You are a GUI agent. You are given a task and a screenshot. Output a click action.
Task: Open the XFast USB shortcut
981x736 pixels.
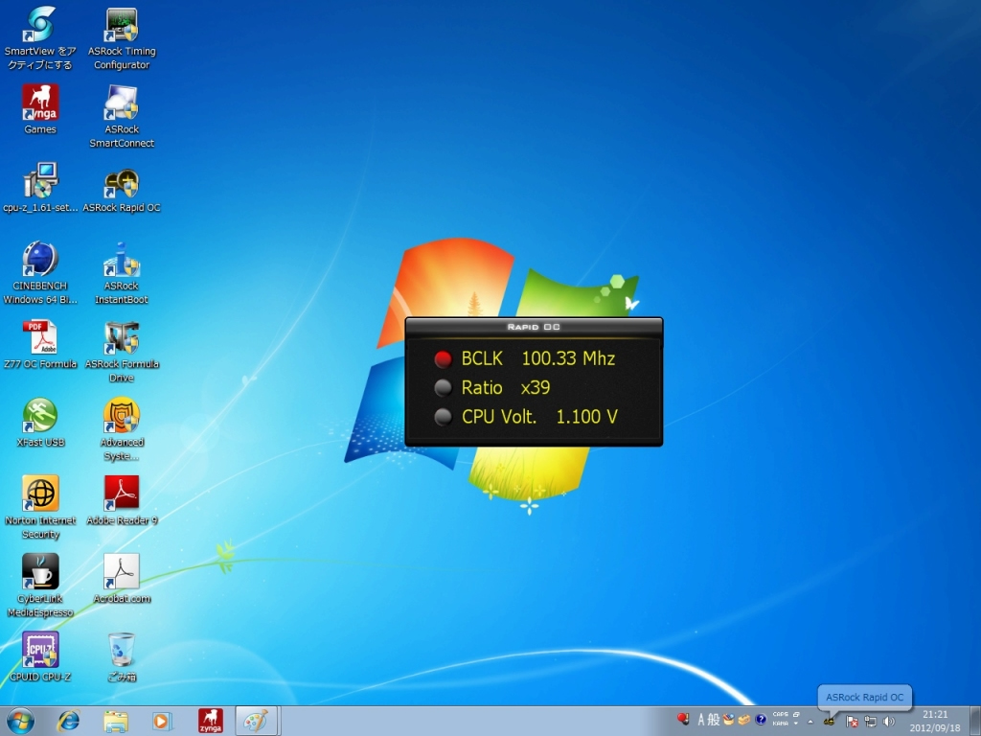point(40,423)
